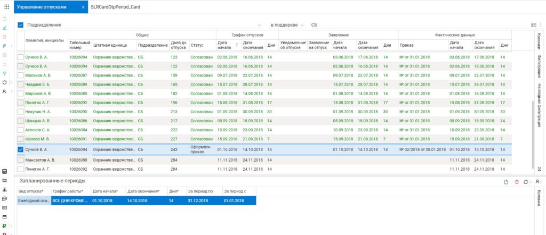The width and height of the screenshot is (546, 235).
Task: Click the edit pencil icon in left toolbar
Action: coord(4,28)
